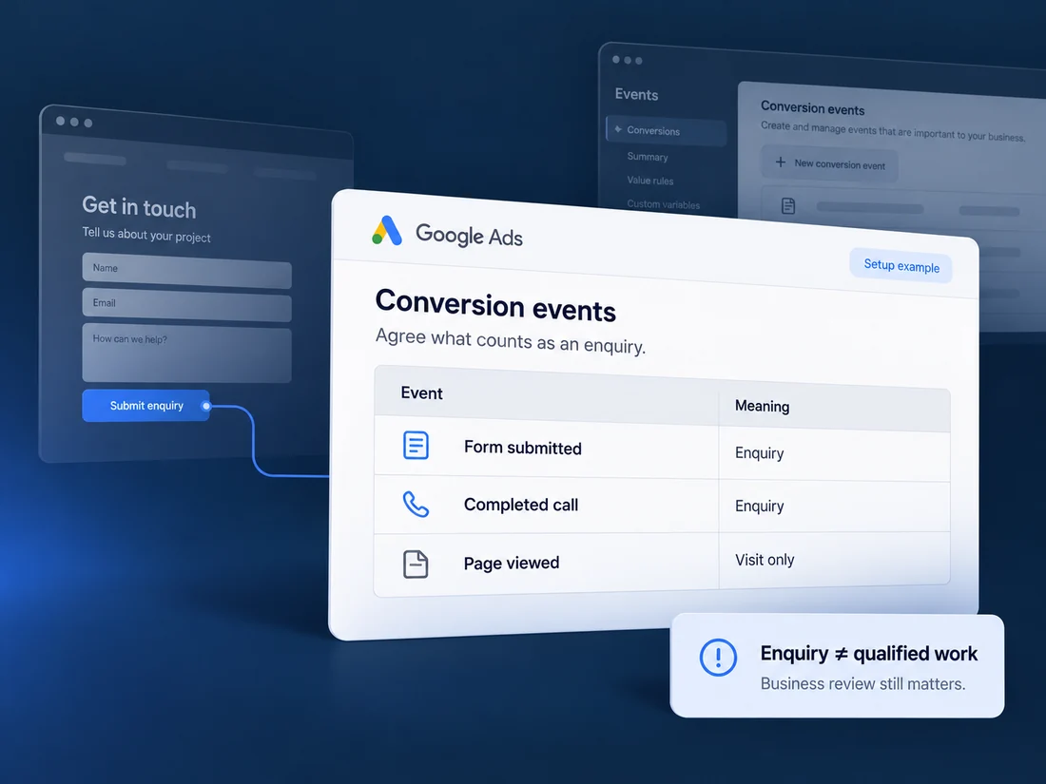Click the How can we help textarea
The width and height of the screenshot is (1046, 784).
pyautogui.click(x=186, y=354)
